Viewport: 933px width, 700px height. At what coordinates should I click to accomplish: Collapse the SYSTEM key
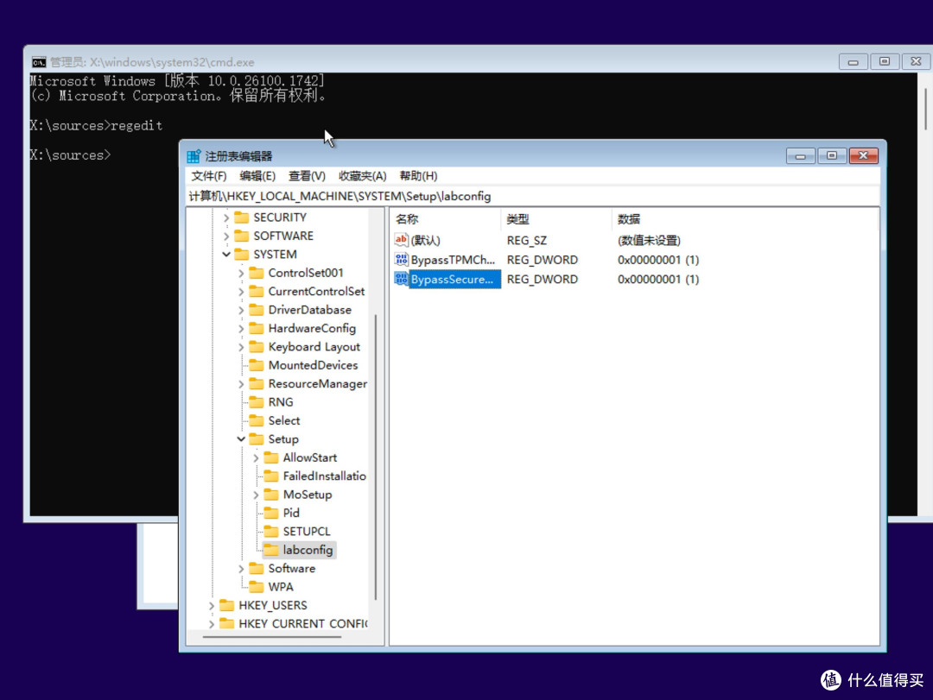click(226, 255)
